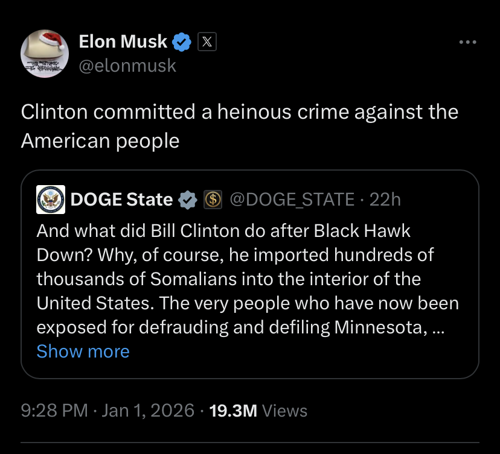Click the Jan 1, 2026 date
The height and width of the screenshot is (454, 500).
tap(147, 411)
